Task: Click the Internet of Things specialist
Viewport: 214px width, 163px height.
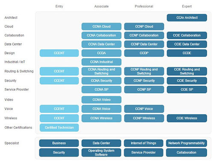Action: click(x=143, y=143)
